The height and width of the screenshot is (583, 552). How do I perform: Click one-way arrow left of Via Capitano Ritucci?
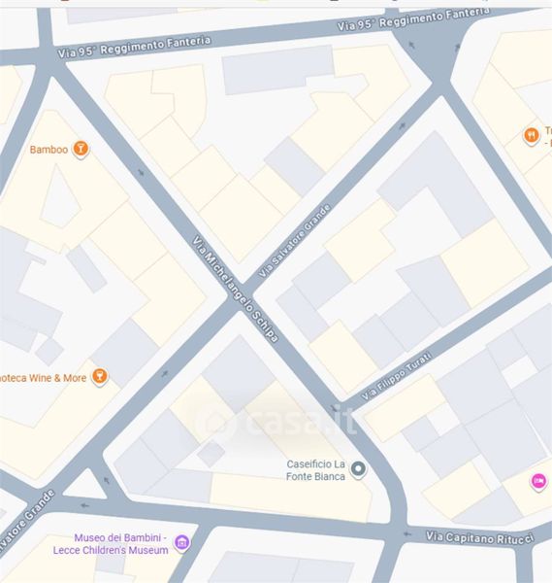[x=407, y=533]
